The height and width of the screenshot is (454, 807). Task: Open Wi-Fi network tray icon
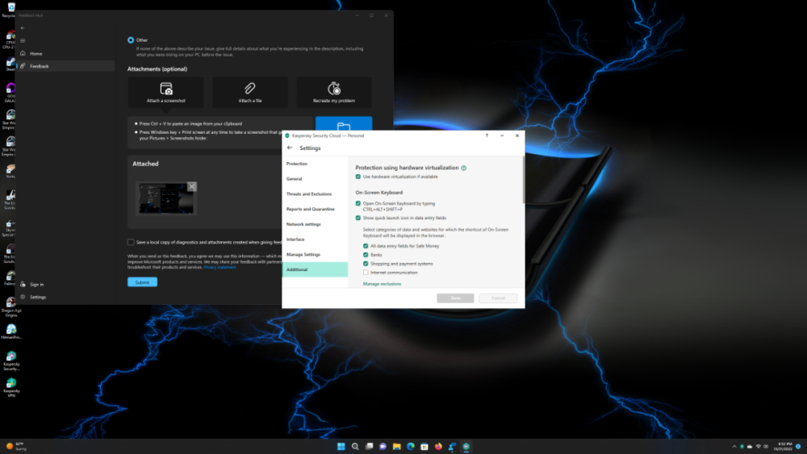tap(758, 446)
